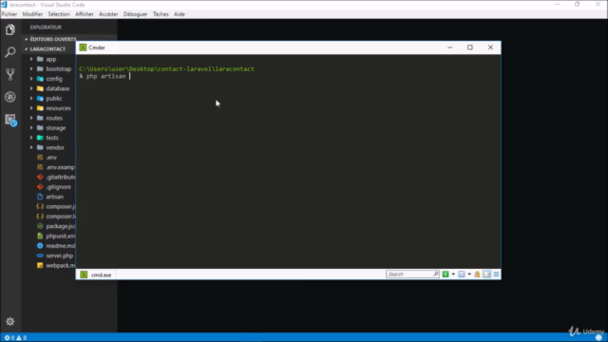The image size is (608, 342).
Task: Open the Modifier menu
Action: [x=32, y=14]
